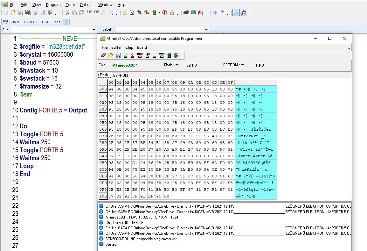Image resolution: width=367 pixels, height=251 pixels.
Task: Save buffer using programmer floppy disk icon
Action: pos(118,56)
